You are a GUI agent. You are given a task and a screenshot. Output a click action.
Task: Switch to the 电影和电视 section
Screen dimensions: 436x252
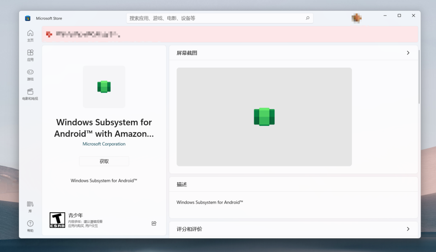point(30,94)
